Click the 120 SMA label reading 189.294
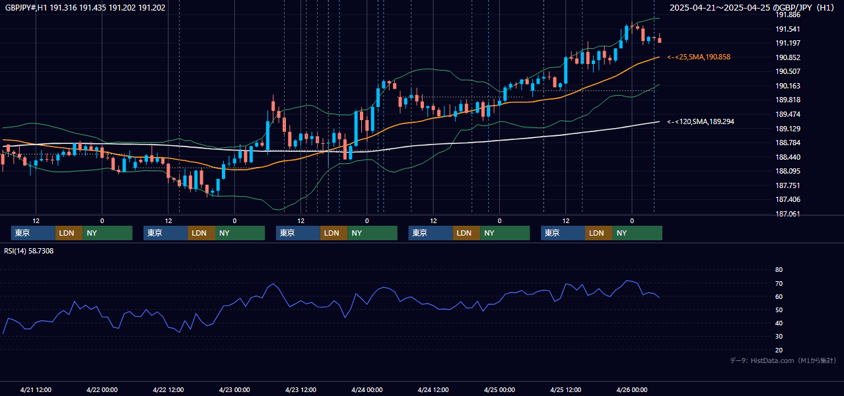Image resolution: width=844 pixels, height=396 pixels. pos(701,121)
